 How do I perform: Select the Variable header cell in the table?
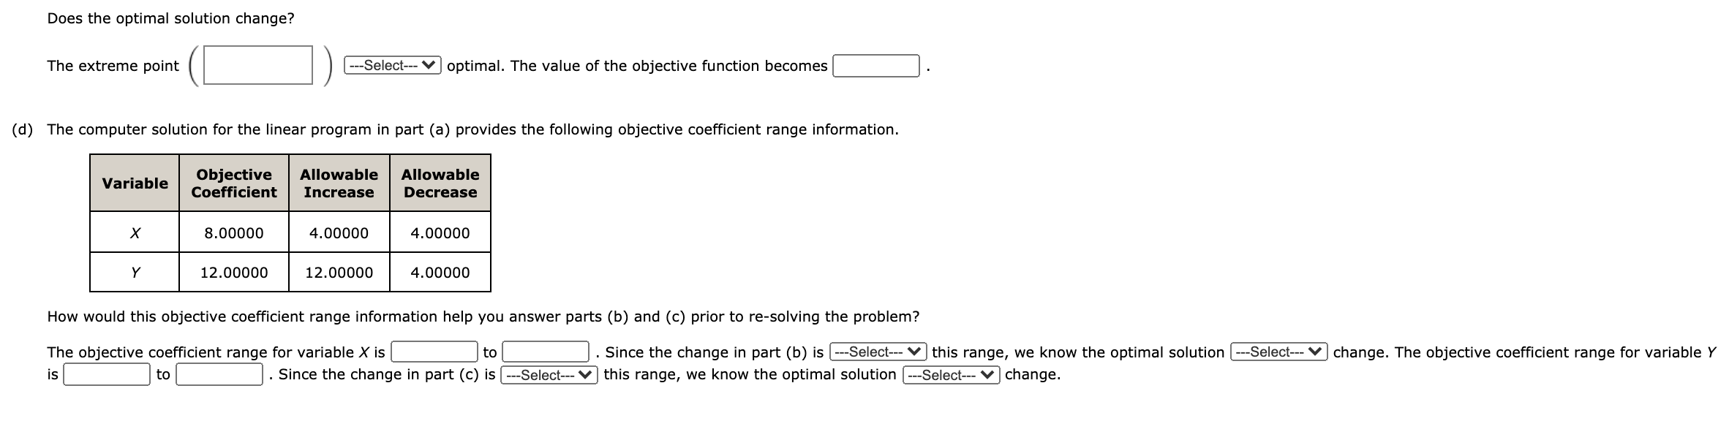click(135, 183)
